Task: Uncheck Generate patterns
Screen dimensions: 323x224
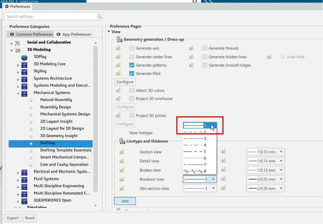Action: click(x=132, y=65)
